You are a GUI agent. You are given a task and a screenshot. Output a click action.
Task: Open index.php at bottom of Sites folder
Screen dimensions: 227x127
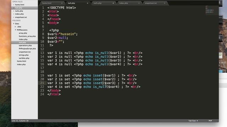pyautogui.click(x=21, y=65)
